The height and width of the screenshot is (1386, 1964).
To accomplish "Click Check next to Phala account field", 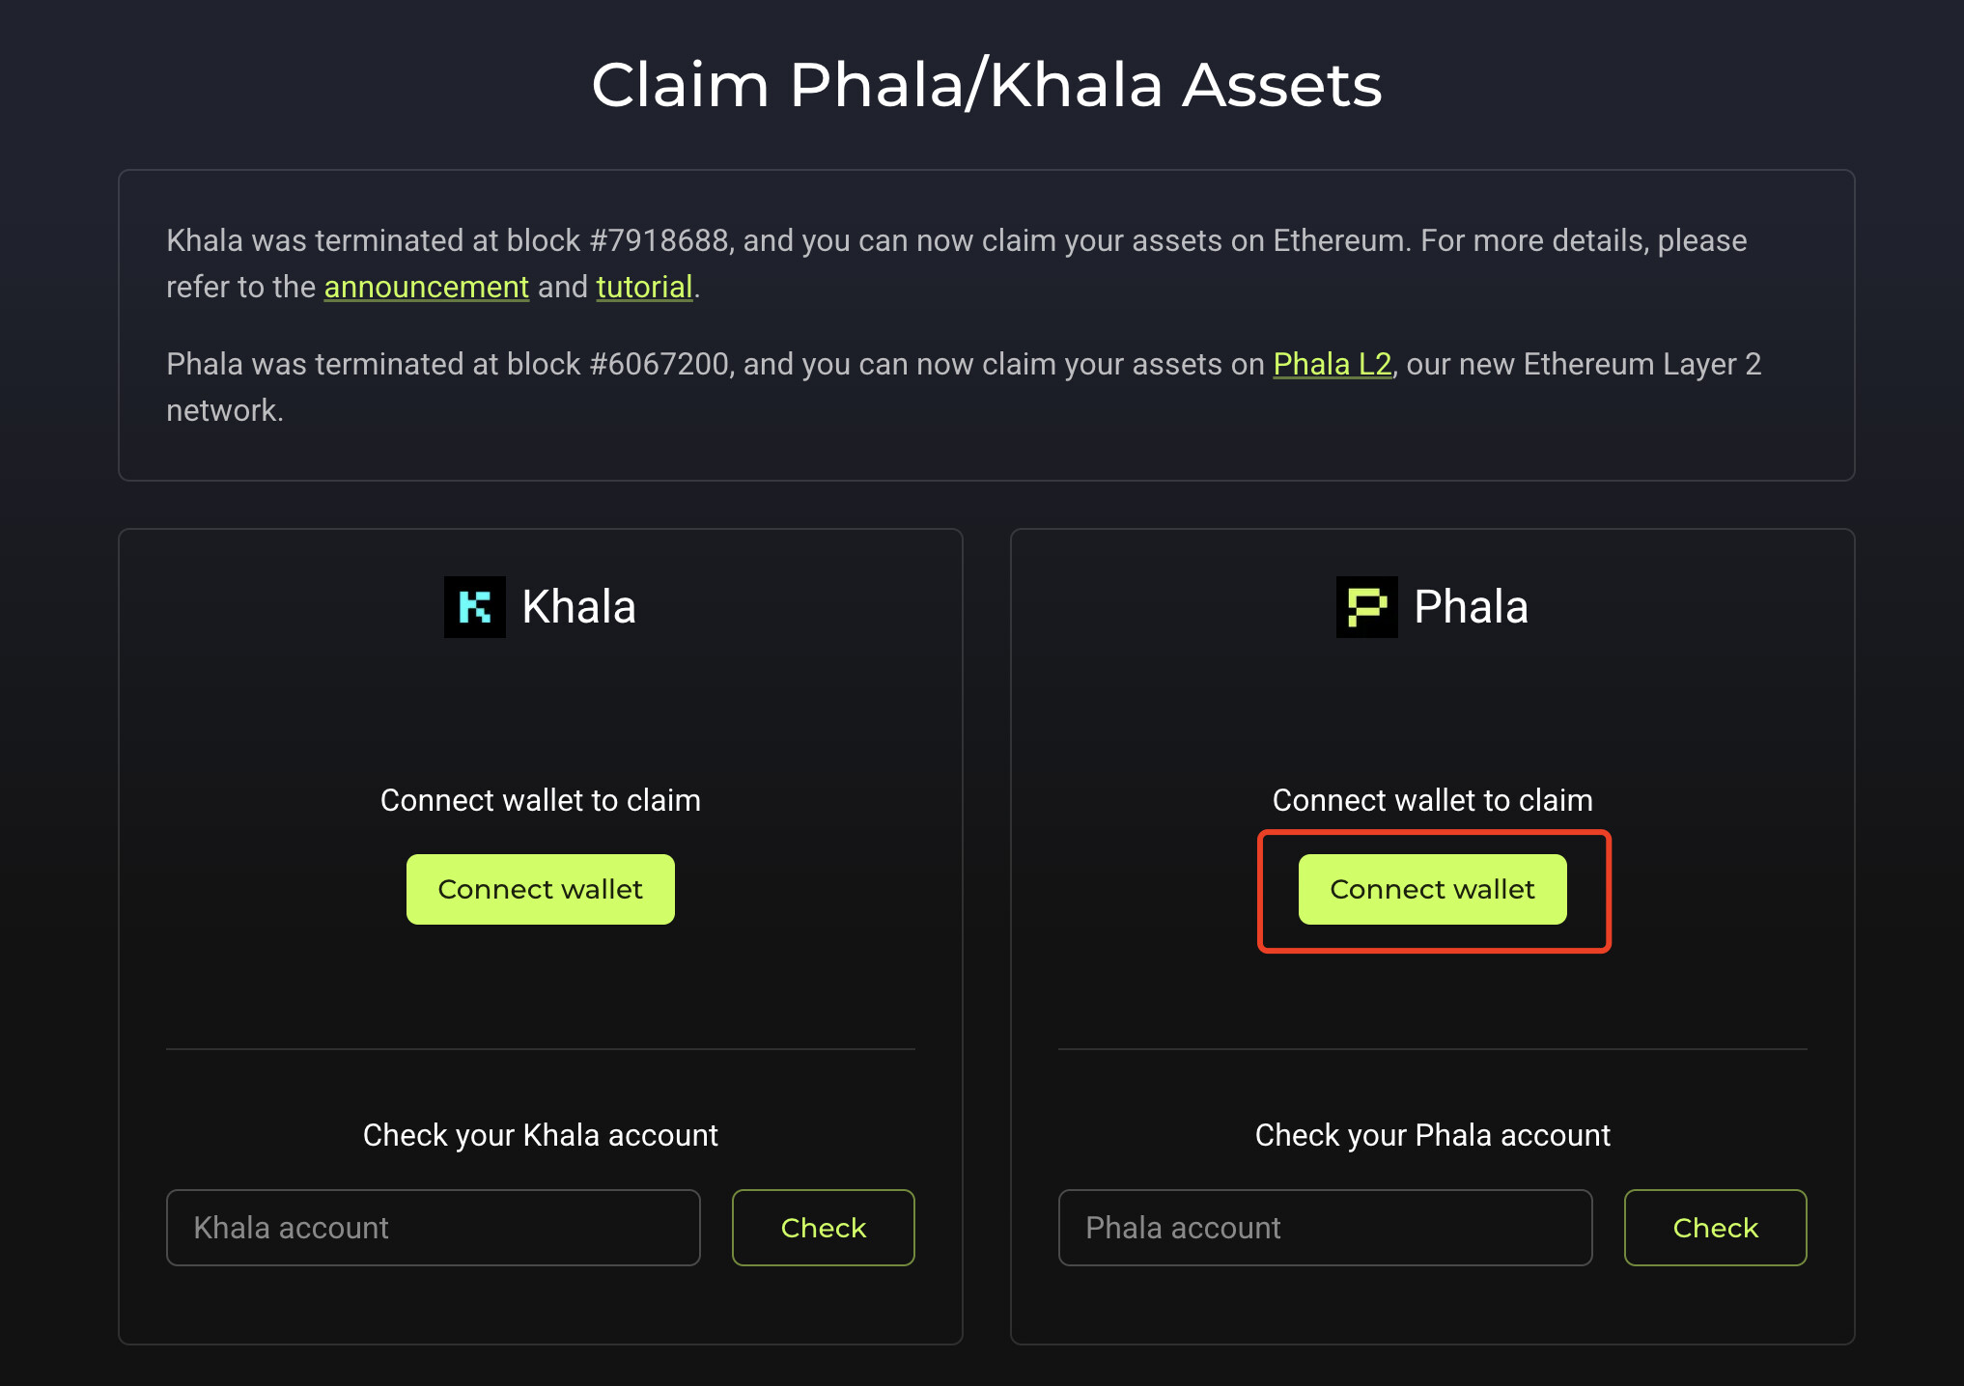I will pyautogui.click(x=1715, y=1228).
